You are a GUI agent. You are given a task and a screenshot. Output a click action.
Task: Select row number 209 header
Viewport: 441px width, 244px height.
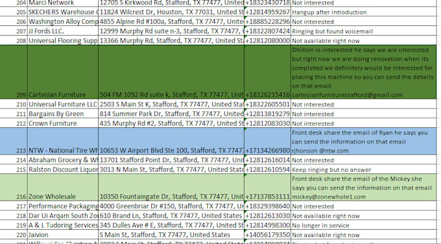[x=14, y=72]
